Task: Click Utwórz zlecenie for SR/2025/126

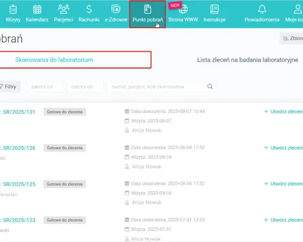Action: pyautogui.click(x=283, y=148)
